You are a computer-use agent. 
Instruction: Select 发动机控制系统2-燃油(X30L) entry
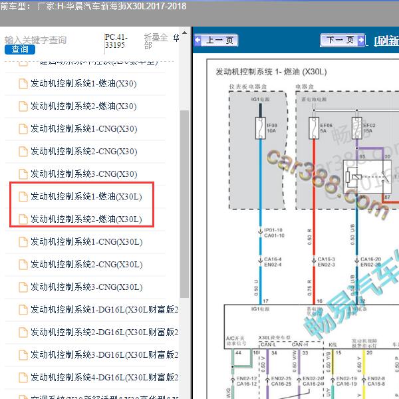pos(86,219)
